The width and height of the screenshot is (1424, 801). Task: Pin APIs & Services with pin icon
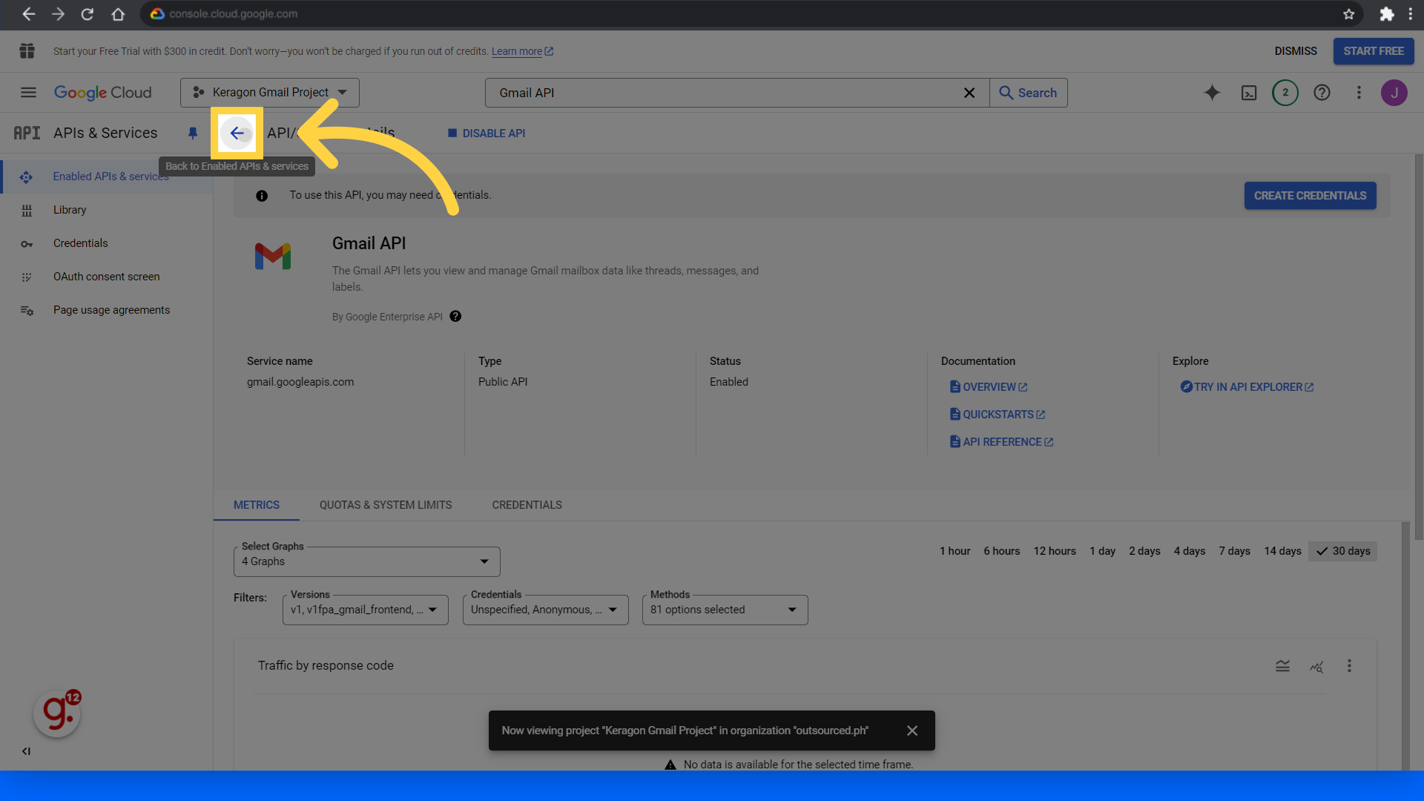pos(193,133)
